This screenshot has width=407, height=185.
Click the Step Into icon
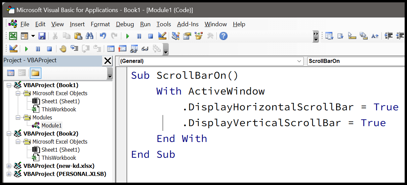pos(74,49)
